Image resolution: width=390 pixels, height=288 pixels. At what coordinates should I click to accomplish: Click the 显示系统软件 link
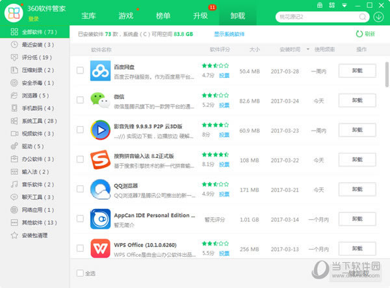(x=229, y=34)
